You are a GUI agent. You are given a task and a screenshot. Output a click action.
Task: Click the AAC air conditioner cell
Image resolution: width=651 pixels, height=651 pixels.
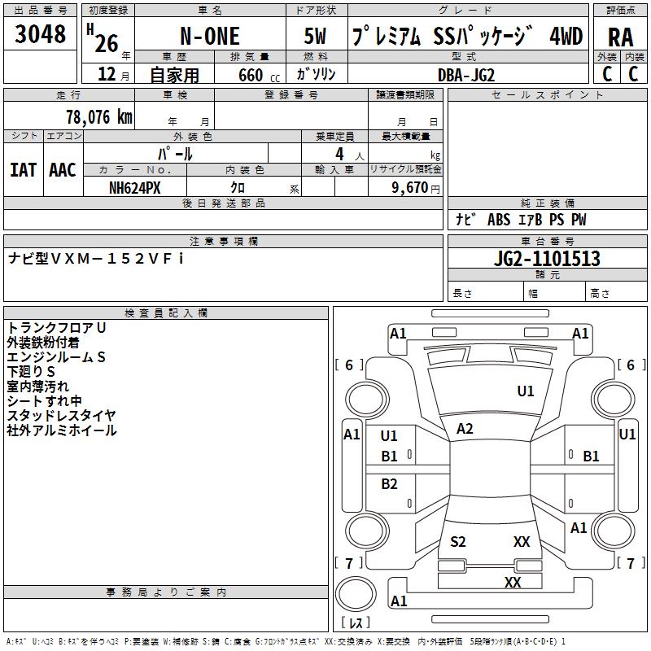pos(63,170)
